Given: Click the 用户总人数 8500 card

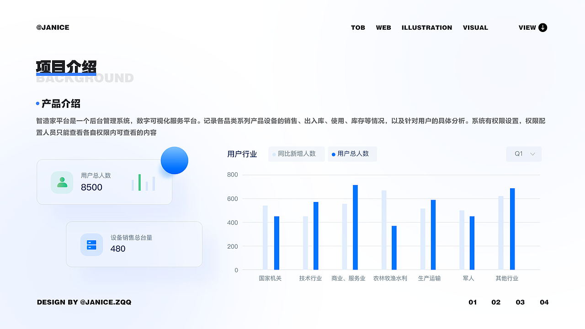Looking at the screenshot, I should (104, 182).
